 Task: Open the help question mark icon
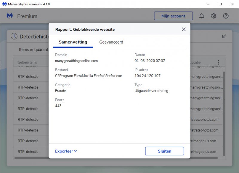226,16
